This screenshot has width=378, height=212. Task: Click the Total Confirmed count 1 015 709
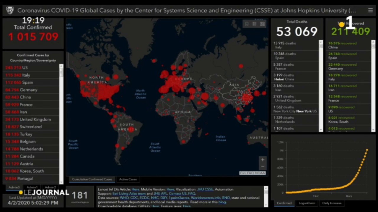click(33, 37)
